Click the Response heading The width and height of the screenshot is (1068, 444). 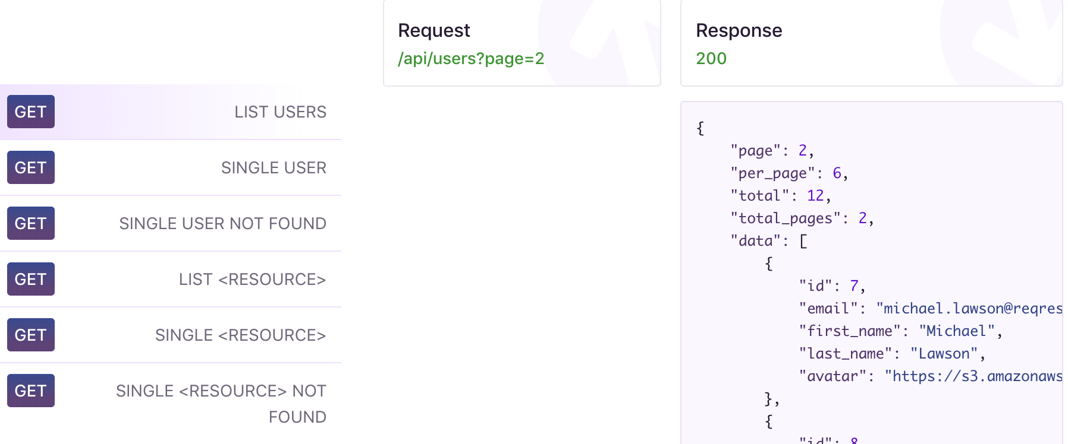(x=739, y=30)
